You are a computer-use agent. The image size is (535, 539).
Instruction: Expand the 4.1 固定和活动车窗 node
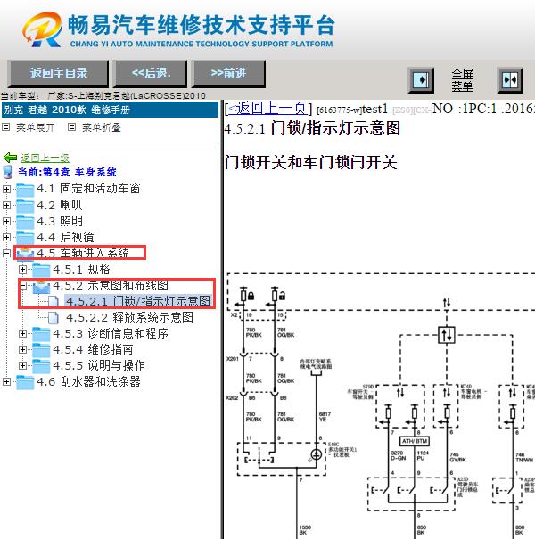click(6, 189)
